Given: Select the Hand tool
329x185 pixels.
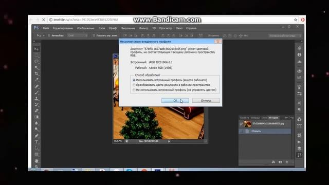Looking at the screenshot, I should coord(36,161).
